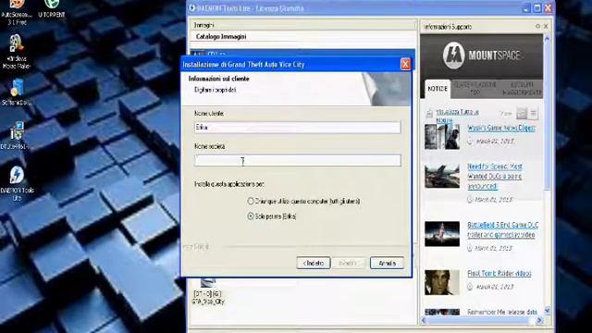Open the DTLite461 installer desktop icon
592x333 pixels.
tap(16, 135)
